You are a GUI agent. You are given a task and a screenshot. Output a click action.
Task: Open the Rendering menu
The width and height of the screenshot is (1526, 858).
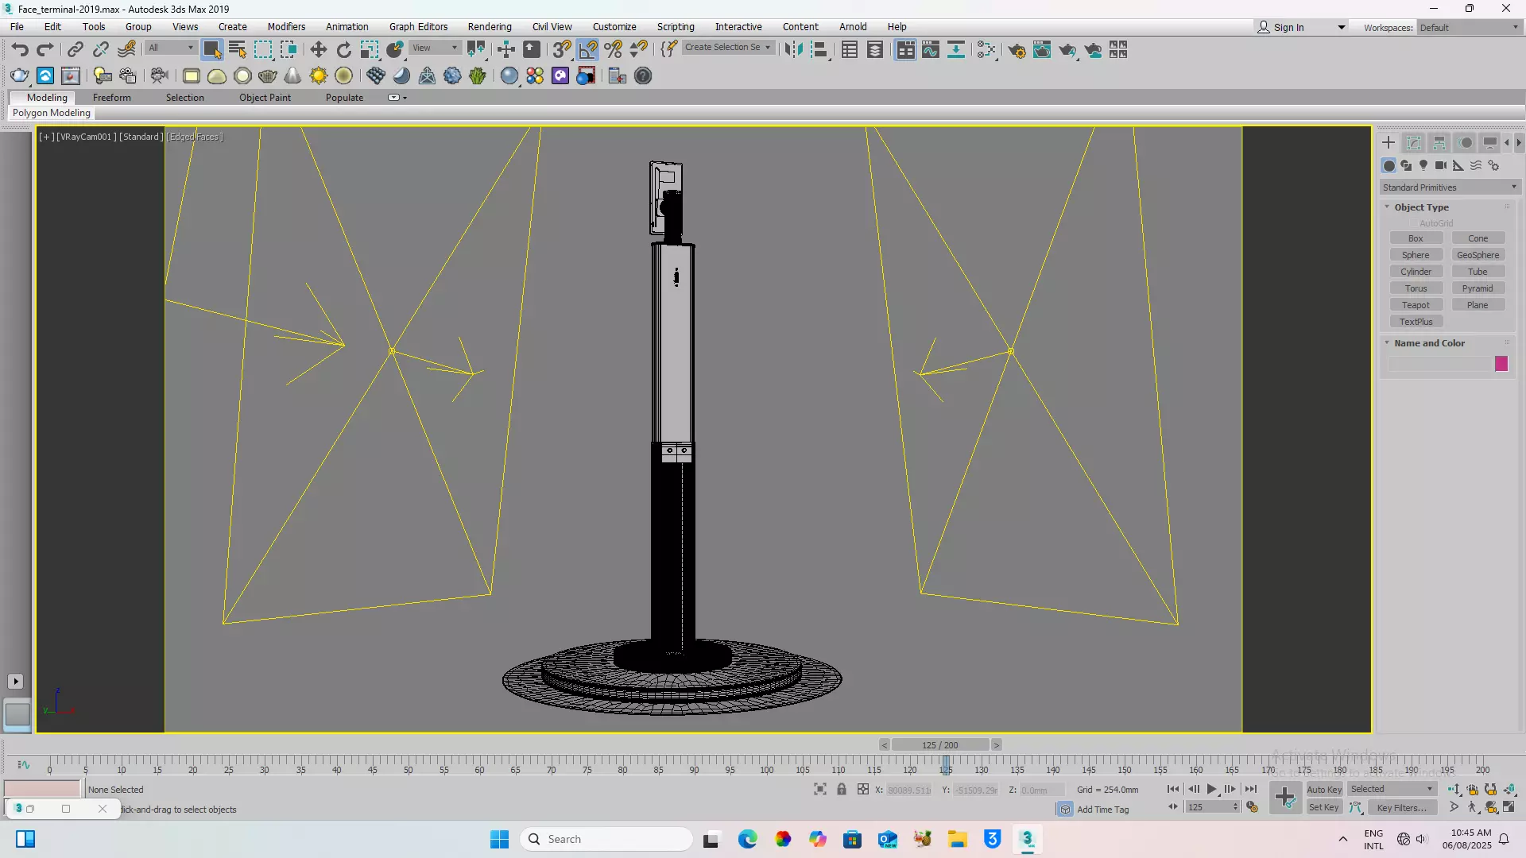tap(489, 26)
